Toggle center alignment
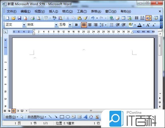Viewport: 165px width, 128px height. click(x=90, y=25)
